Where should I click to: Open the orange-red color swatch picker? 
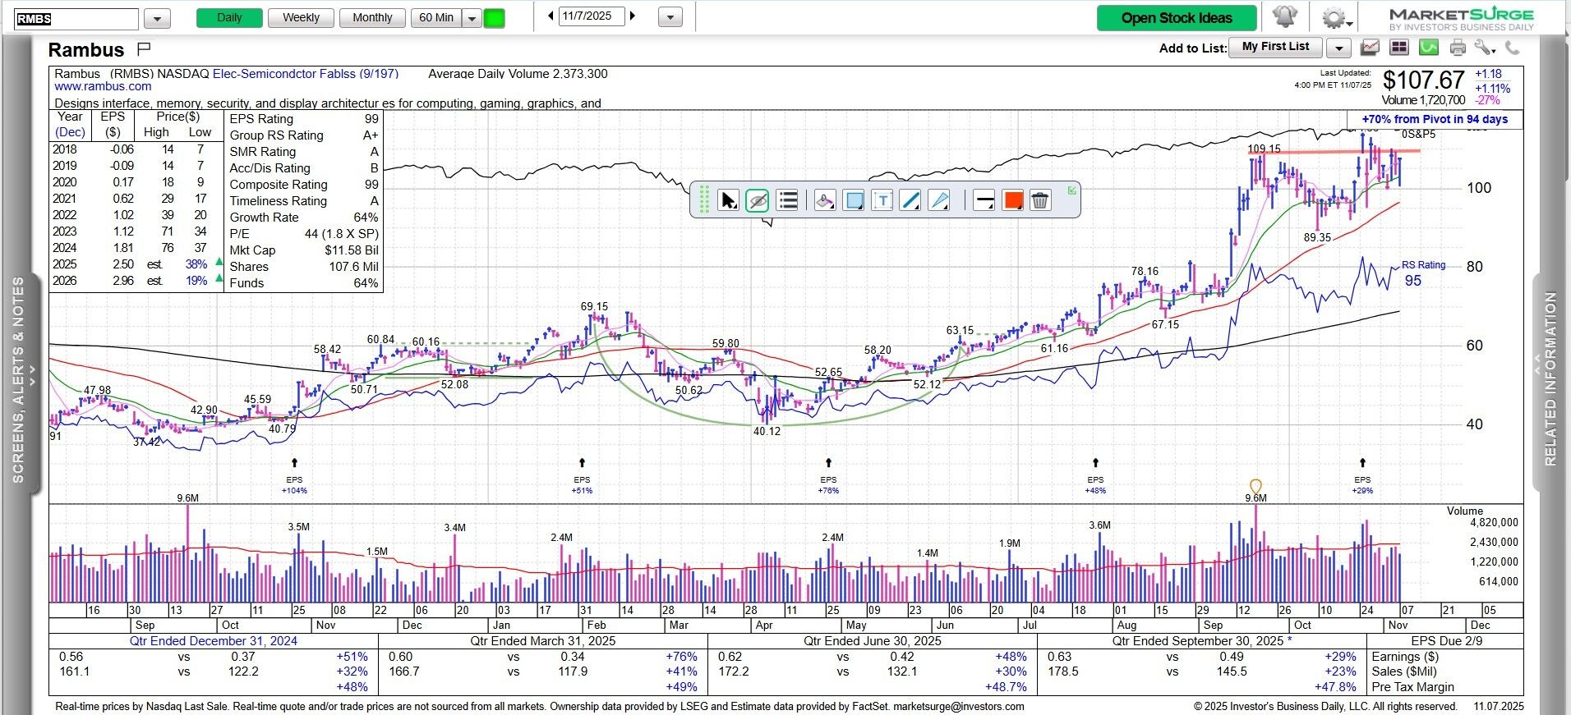tap(1012, 200)
